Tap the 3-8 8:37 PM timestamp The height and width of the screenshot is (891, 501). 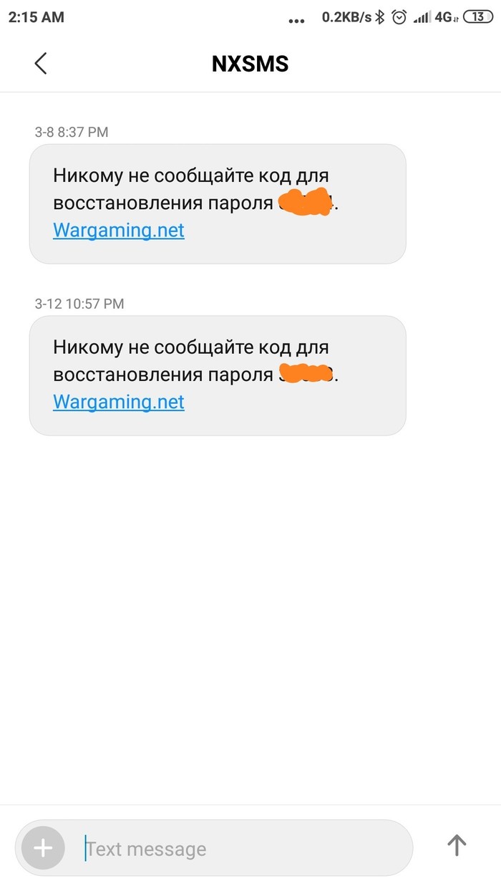[72, 132]
